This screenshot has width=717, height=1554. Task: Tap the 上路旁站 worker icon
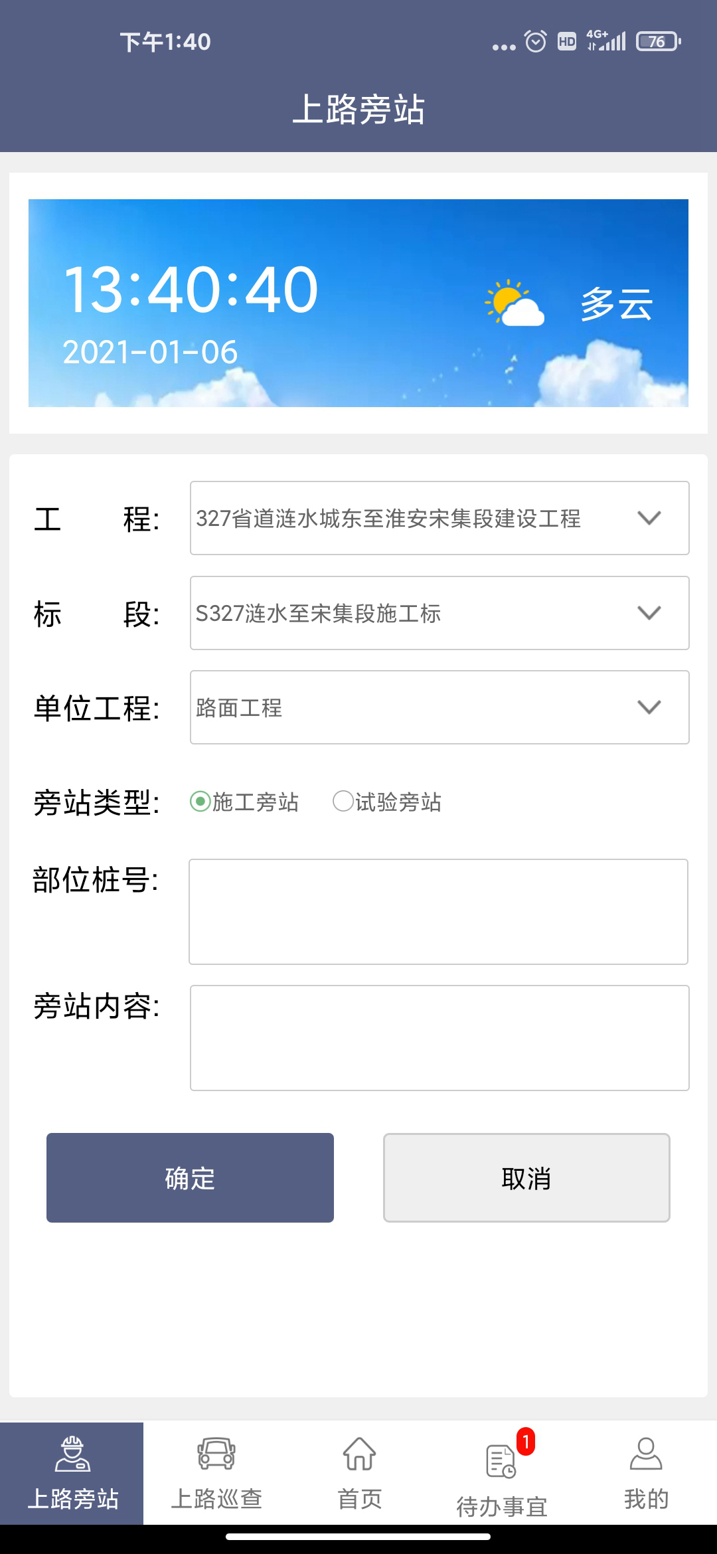72,1453
